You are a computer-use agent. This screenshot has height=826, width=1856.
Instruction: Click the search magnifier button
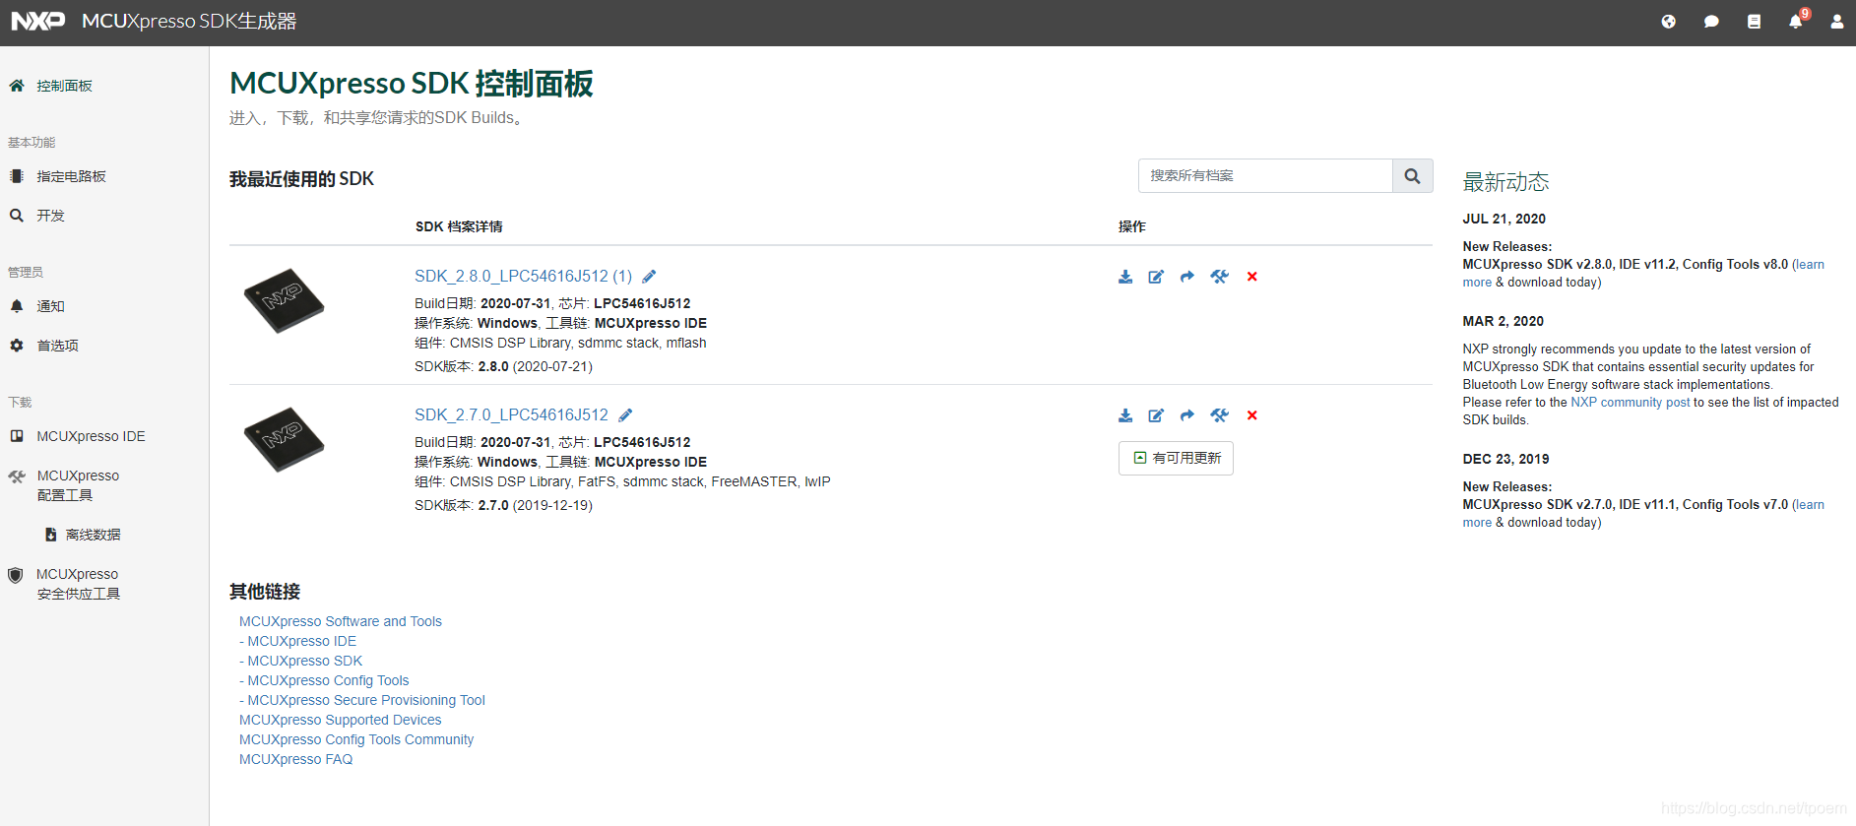pyautogui.click(x=1412, y=175)
